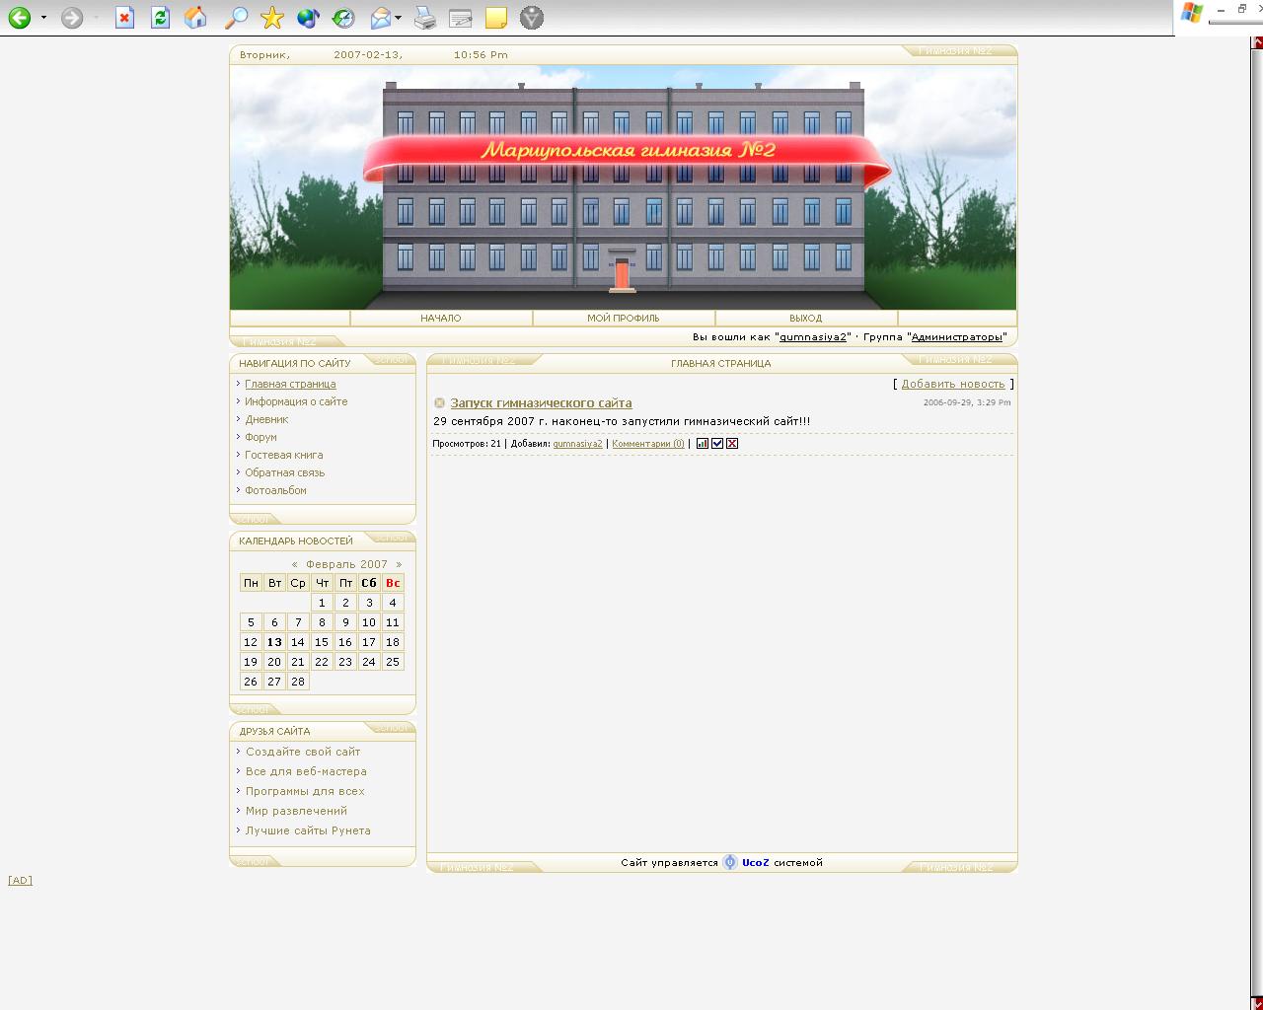Click the Windows flag logo
Image resolution: width=1263 pixels, height=1010 pixels.
point(1192,13)
